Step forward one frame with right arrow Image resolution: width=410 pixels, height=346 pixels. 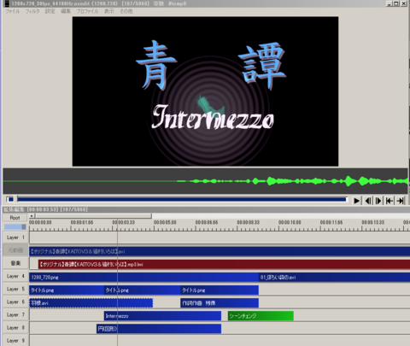(378, 201)
